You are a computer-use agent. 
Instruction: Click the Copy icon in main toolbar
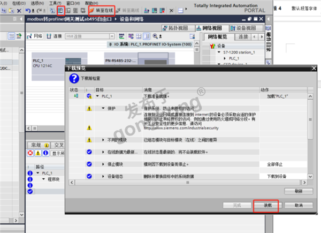tap(4, 11)
